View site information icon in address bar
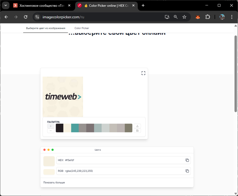This screenshot has width=238, height=196. pos(37,17)
